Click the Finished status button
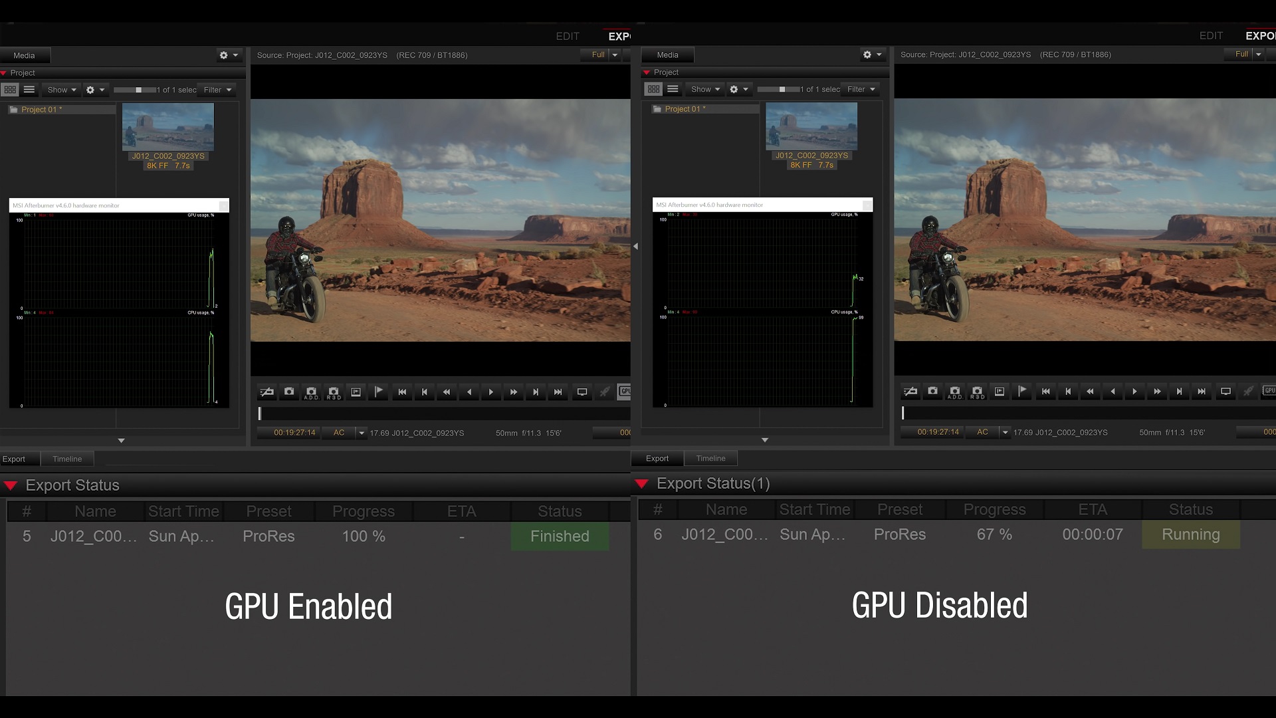The height and width of the screenshot is (718, 1276). pyautogui.click(x=559, y=536)
